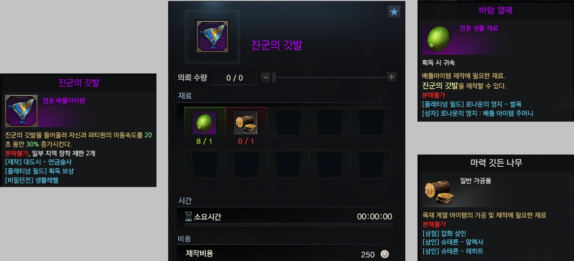Click the star favorite icon
The image size is (574, 261).
[x=394, y=12]
